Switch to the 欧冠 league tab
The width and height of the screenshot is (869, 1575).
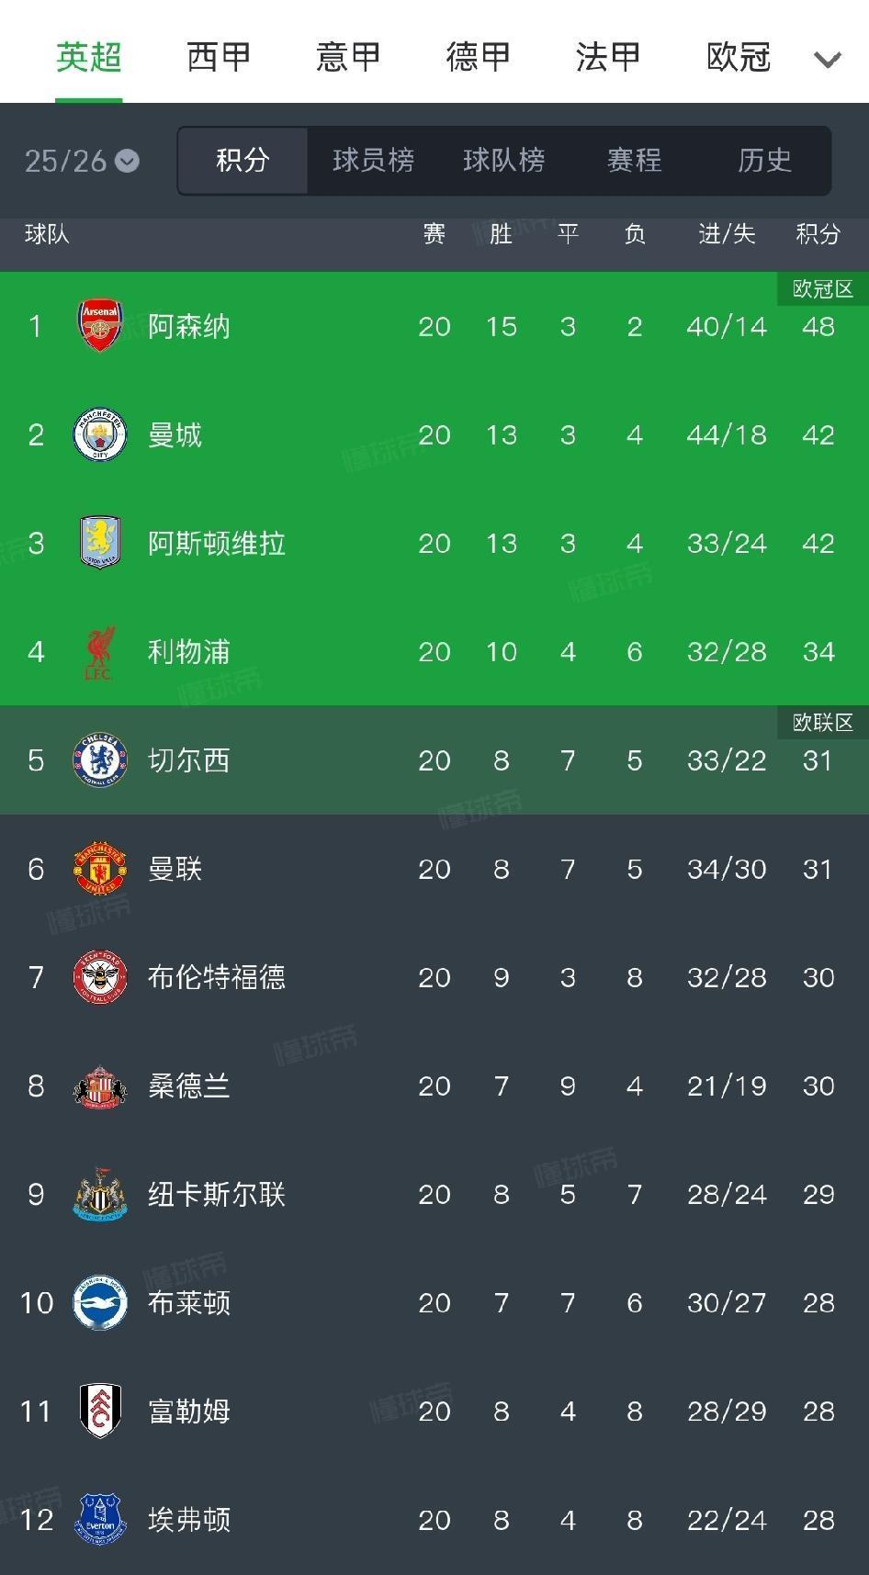point(739,57)
